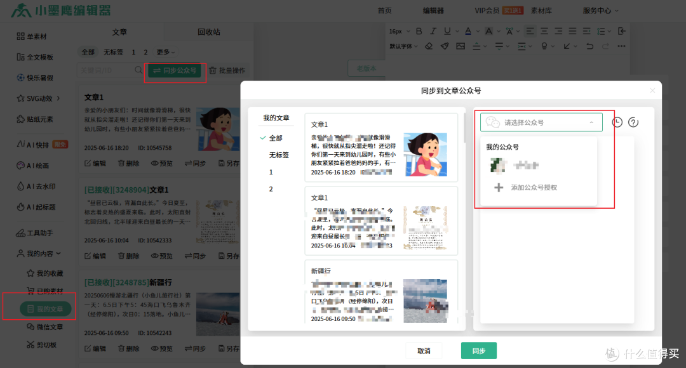Open 工具助手 in the left sidebar
686x368 pixels.
coord(34,233)
